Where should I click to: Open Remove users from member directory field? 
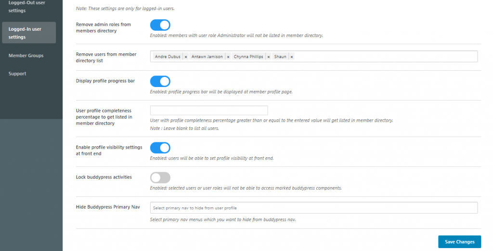pyautogui.click(x=314, y=56)
